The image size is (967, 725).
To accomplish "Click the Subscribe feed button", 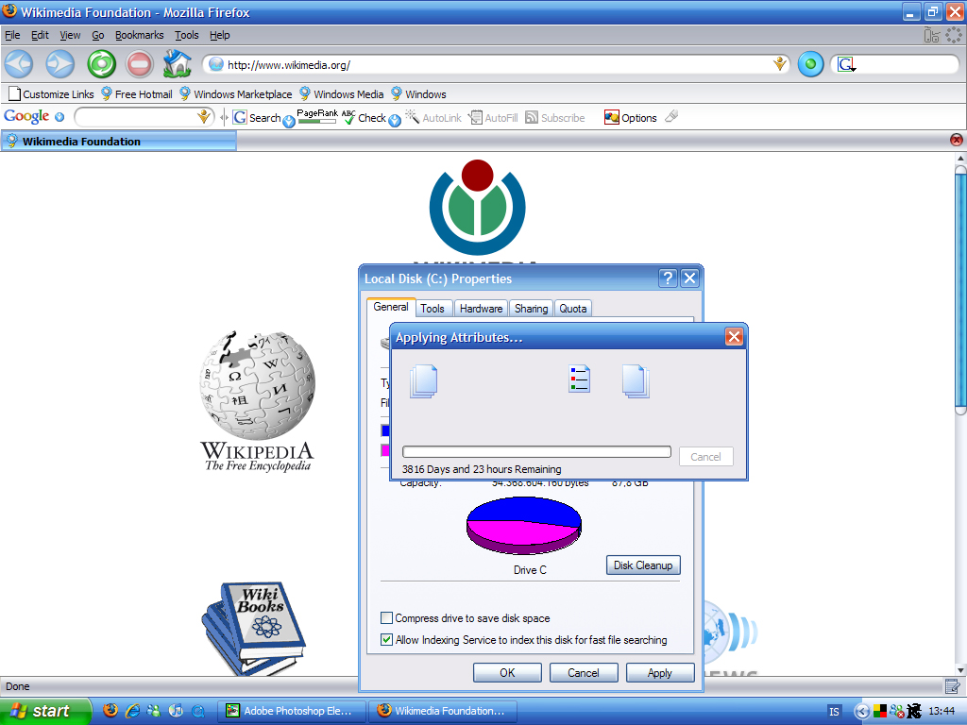I will click(555, 117).
